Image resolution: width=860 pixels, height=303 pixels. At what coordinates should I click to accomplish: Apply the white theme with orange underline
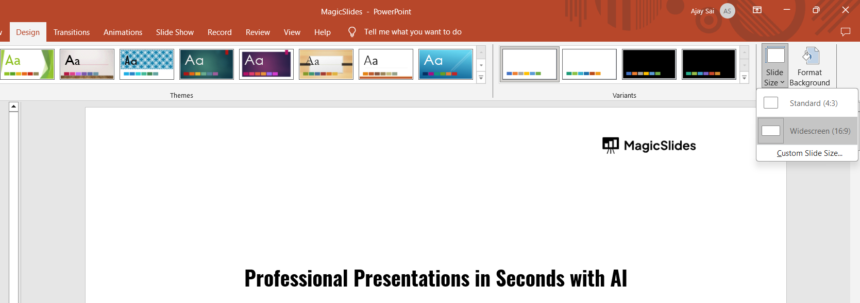[x=386, y=64]
